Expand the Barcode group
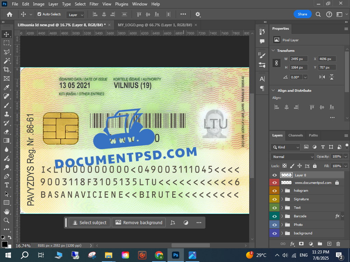The width and height of the screenshot is (350, 262). [x=282, y=216]
